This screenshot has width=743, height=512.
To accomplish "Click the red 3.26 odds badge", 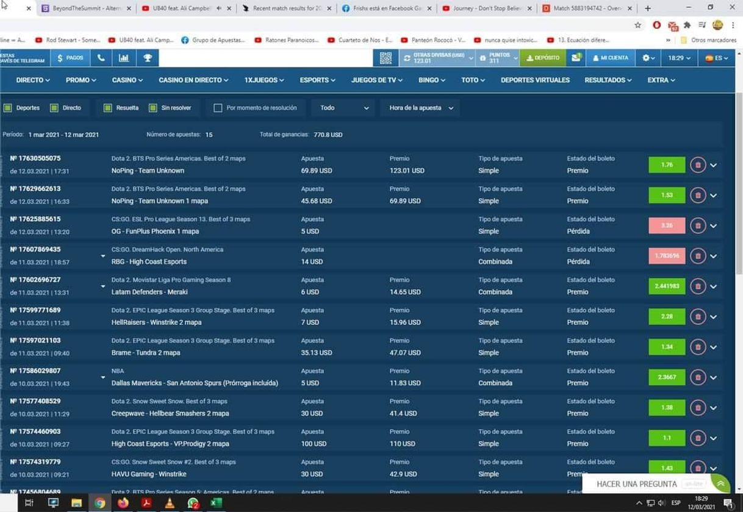I will click(x=667, y=226).
